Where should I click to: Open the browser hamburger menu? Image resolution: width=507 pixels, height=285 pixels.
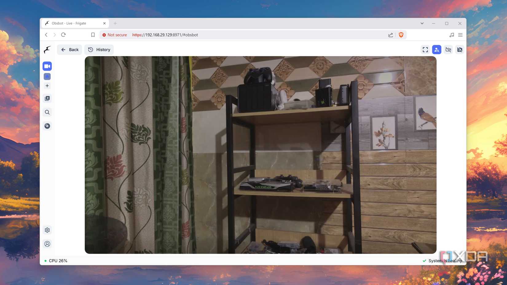460,35
